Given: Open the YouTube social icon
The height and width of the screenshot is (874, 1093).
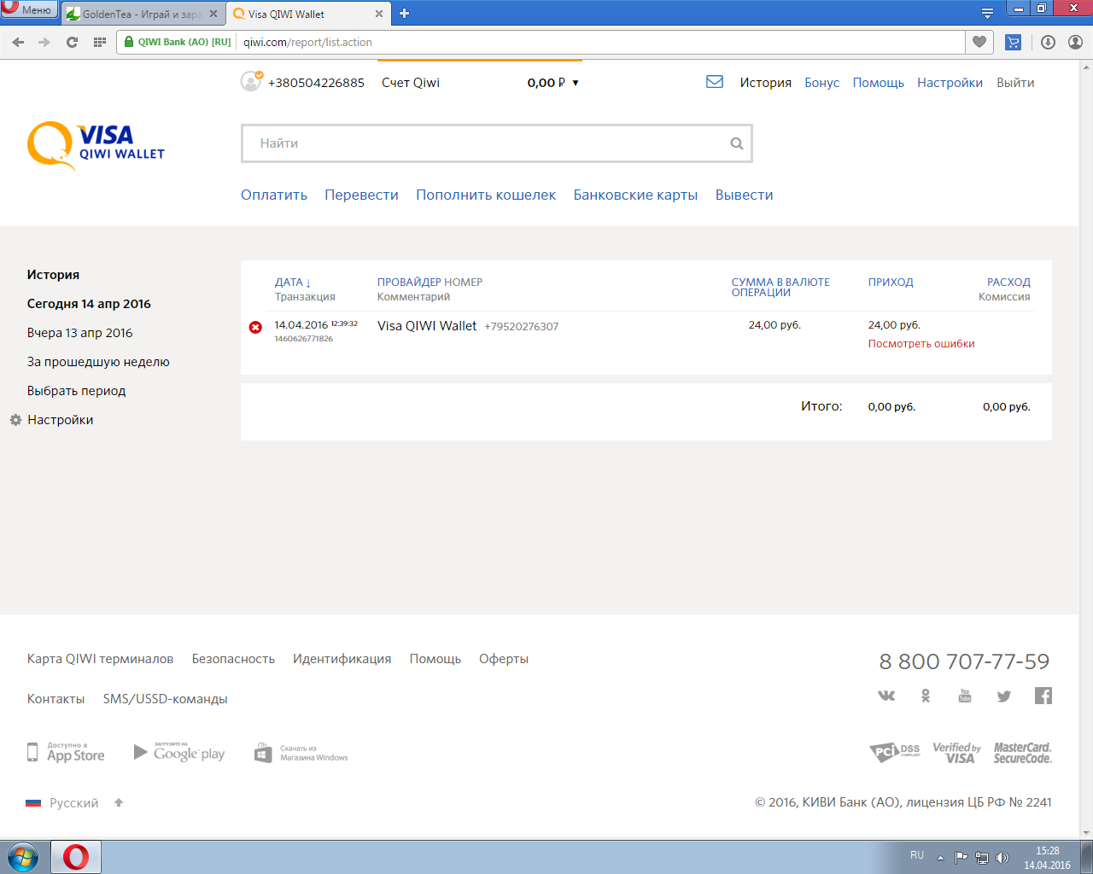Looking at the screenshot, I should click(x=965, y=696).
